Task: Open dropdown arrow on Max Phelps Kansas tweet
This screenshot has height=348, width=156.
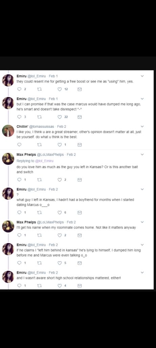Action: tap(142, 155)
